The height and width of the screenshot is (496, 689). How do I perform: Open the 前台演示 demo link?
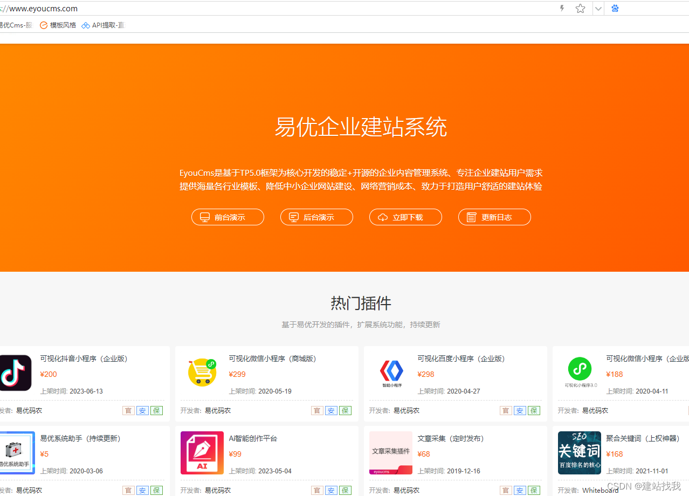[x=227, y=217]
